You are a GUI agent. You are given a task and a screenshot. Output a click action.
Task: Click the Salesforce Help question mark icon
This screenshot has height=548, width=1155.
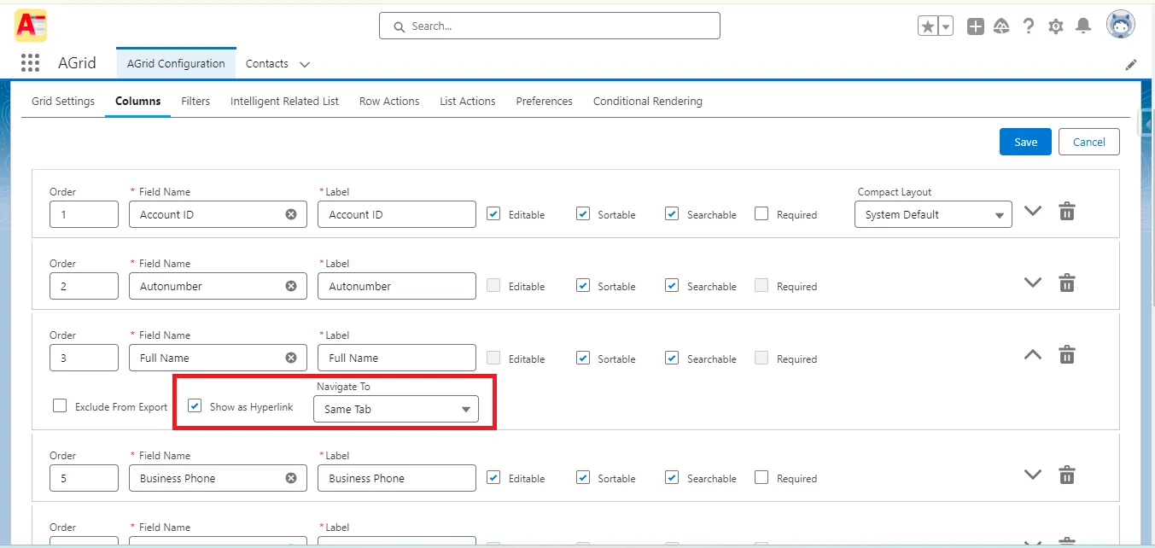1028,26
